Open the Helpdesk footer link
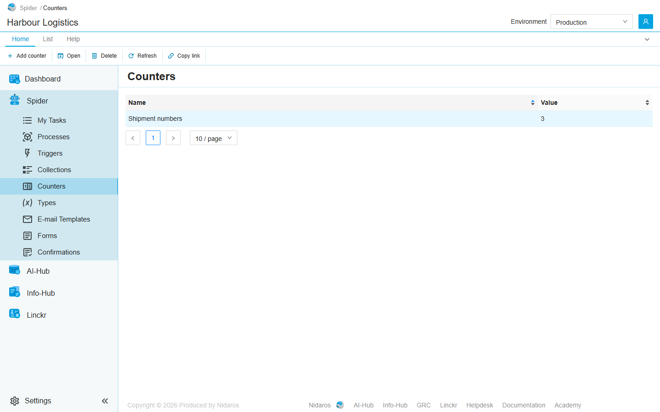660x412 pixels. click(479, 405)
